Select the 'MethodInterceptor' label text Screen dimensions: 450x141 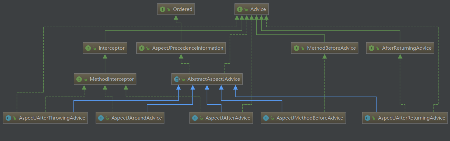(112, 79)
